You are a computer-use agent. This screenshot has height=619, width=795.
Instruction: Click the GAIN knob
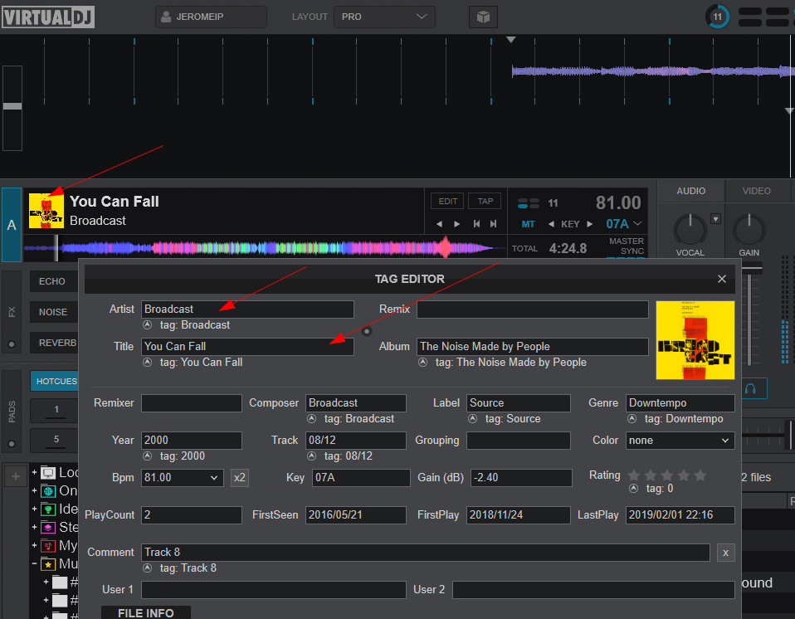pos(749,230)
